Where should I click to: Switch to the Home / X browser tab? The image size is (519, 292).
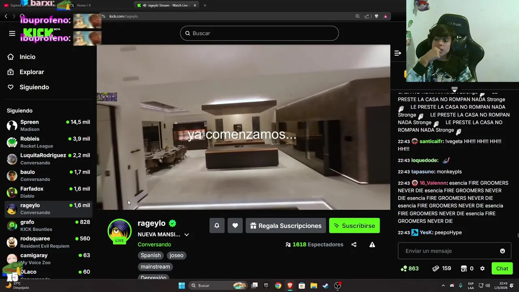(x=84, y=5)
